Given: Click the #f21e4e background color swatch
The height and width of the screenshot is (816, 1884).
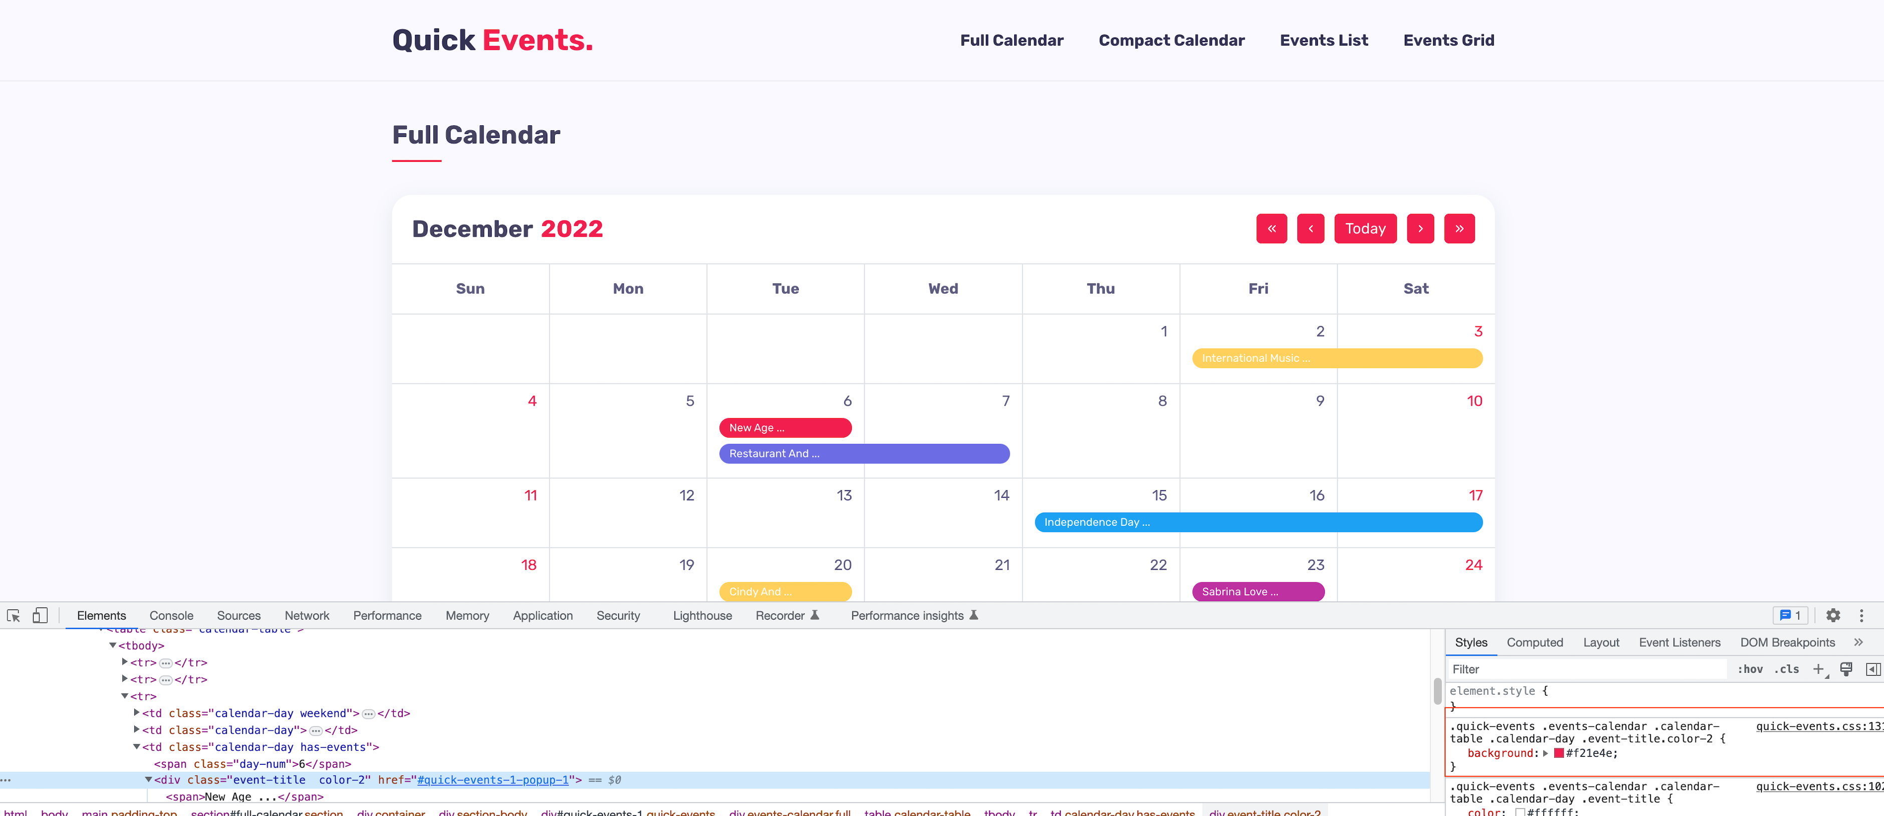Looking at the screenshot, I should tap(1558, 753).
